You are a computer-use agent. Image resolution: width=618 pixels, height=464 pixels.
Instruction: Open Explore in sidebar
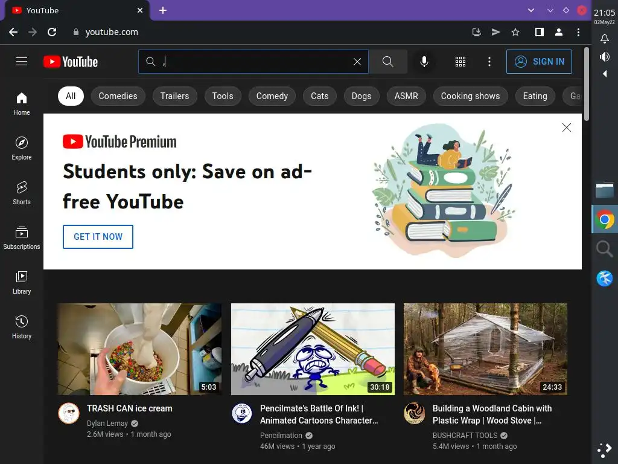pos(22,149)
